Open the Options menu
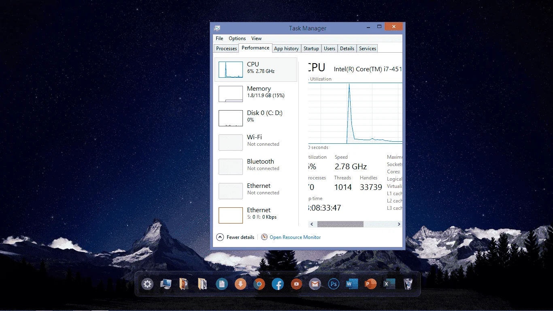Screen dimensions: 553x311 (x=237, y=38)
